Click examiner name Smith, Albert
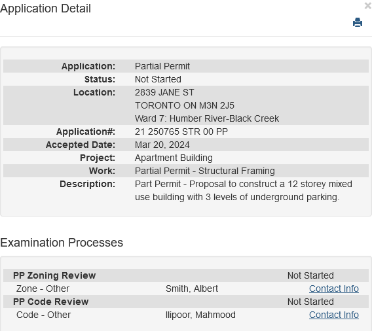 pyautogui.click(x=192, y=288)
